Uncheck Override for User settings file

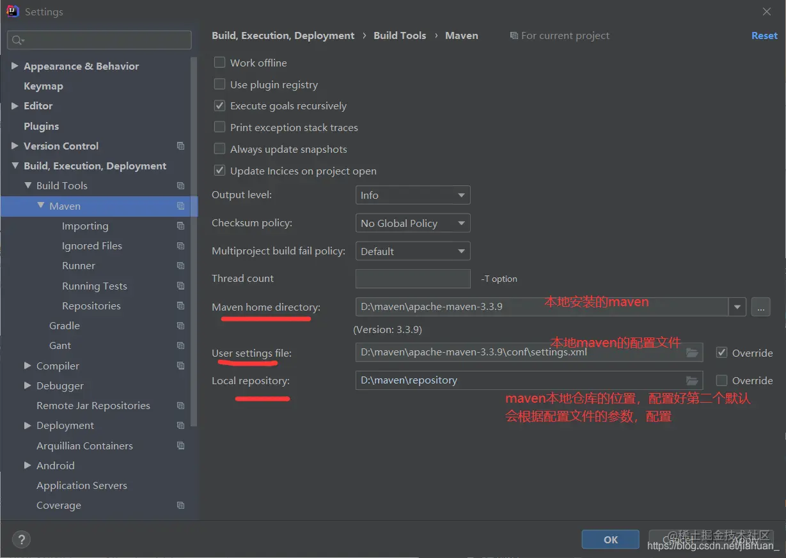pos(721,353)
